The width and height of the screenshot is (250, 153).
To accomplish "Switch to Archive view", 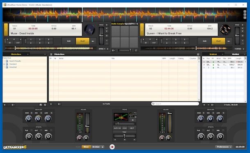I will coord(96,147).
